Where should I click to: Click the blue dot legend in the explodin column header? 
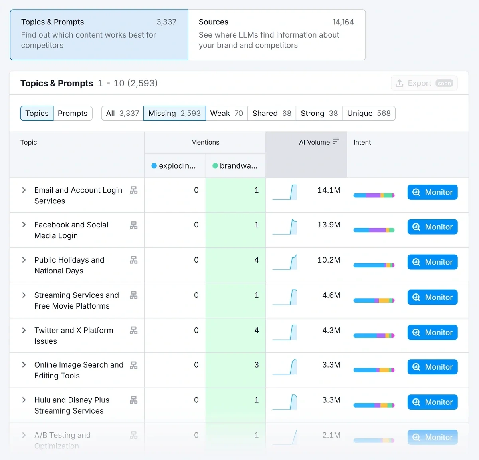coord(154,166)
